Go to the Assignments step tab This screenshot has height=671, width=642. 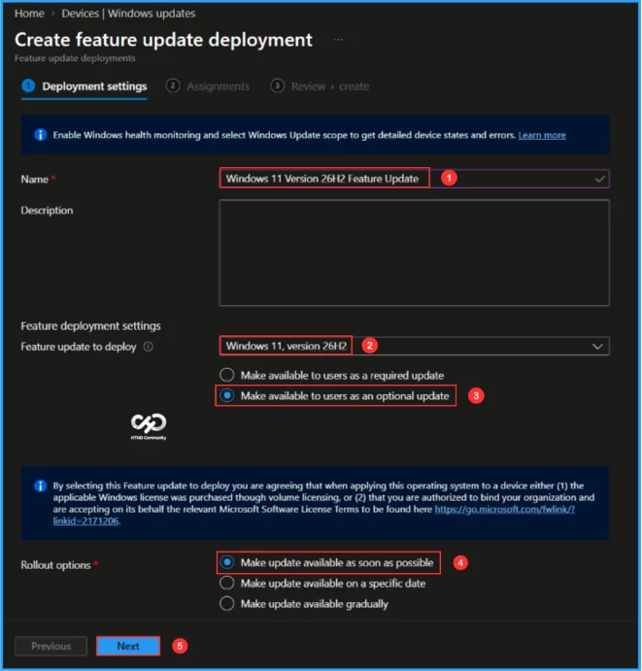pos(208,86)
